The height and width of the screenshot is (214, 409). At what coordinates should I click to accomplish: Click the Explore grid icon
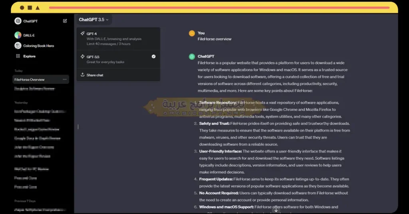click(18, 56)
